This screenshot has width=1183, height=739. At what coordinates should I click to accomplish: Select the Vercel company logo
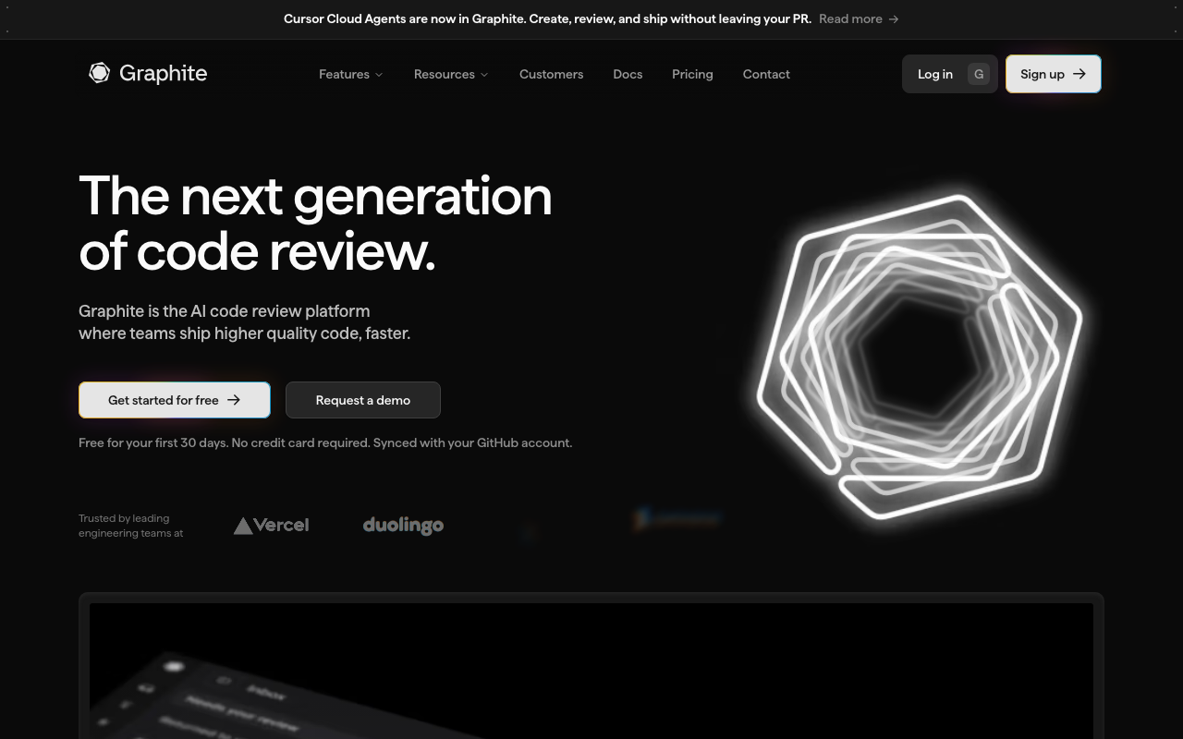pos(271,525)
